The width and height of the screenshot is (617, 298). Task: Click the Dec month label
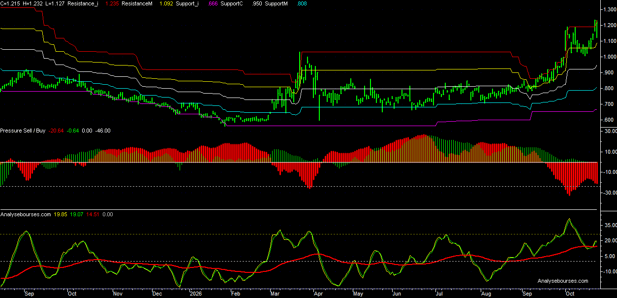[x=157, y=294]
